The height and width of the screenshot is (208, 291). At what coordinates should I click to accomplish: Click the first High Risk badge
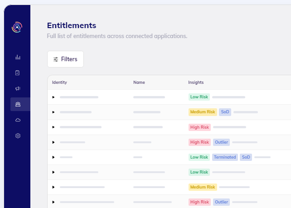pyautogui.click(x=199, y=127)
